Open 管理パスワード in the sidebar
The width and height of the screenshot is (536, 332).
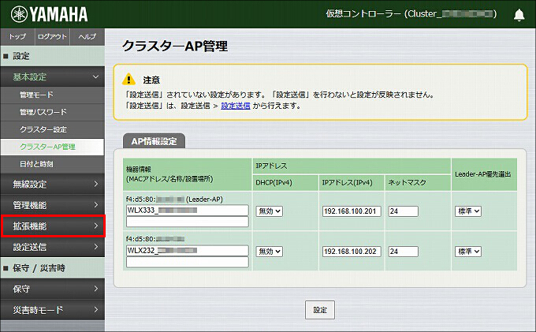pos(53,112)
